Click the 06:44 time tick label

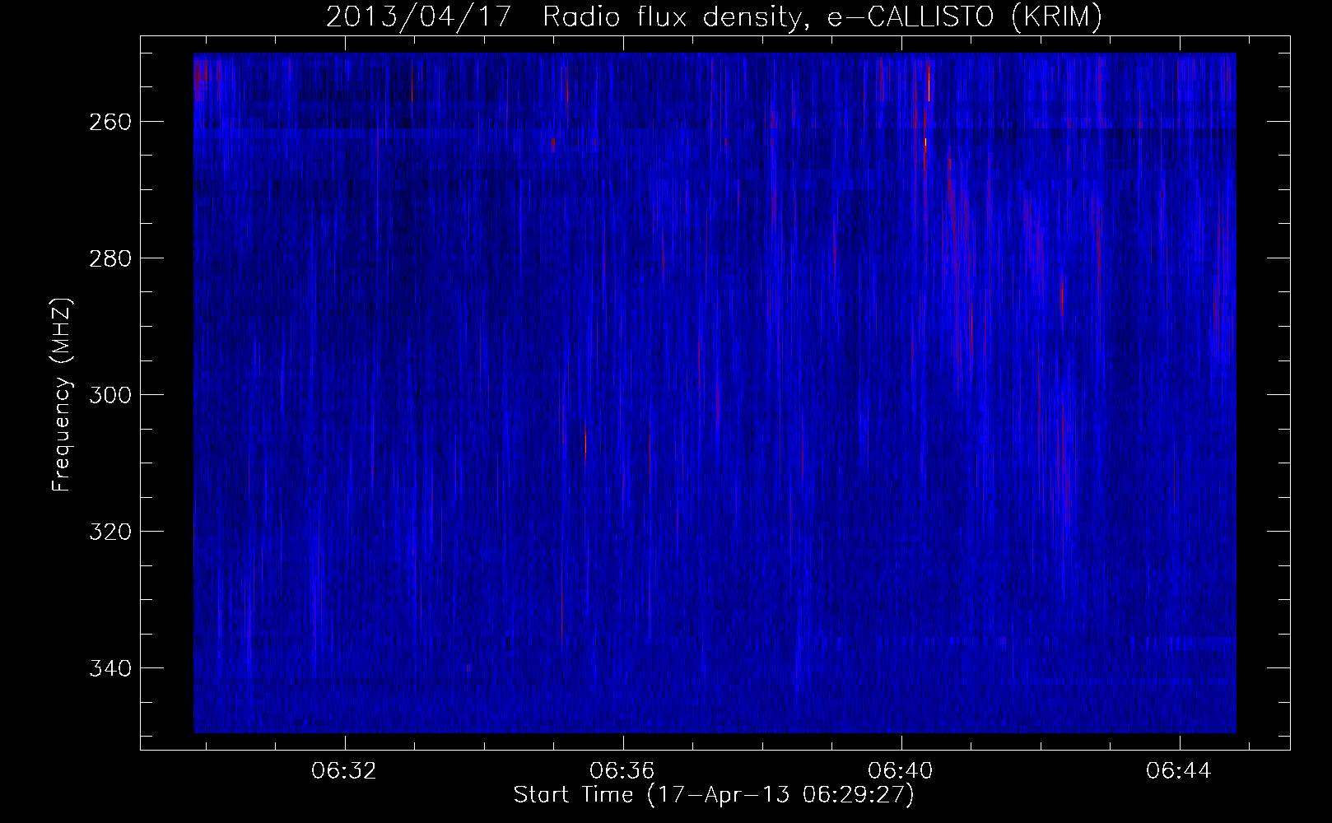[x=1179, y=771]
